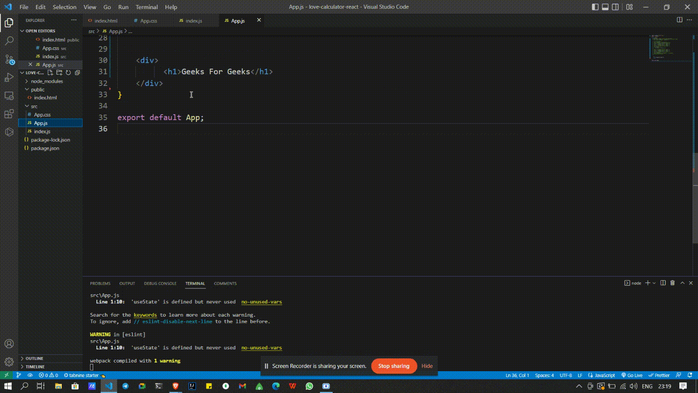Refresh the explorer file tree

point(68,73)
